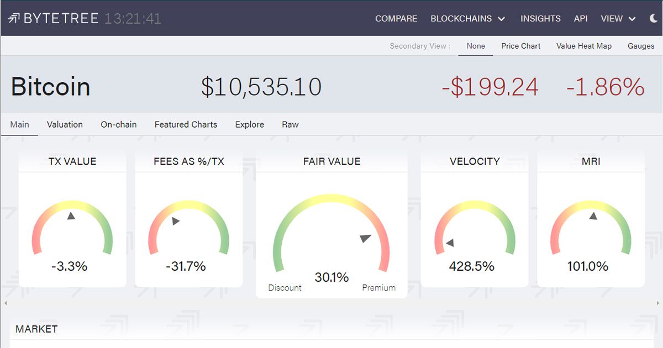
Task: Click the TX VALUE gauge
Action: pyautogui.click(x=72, y=228)
